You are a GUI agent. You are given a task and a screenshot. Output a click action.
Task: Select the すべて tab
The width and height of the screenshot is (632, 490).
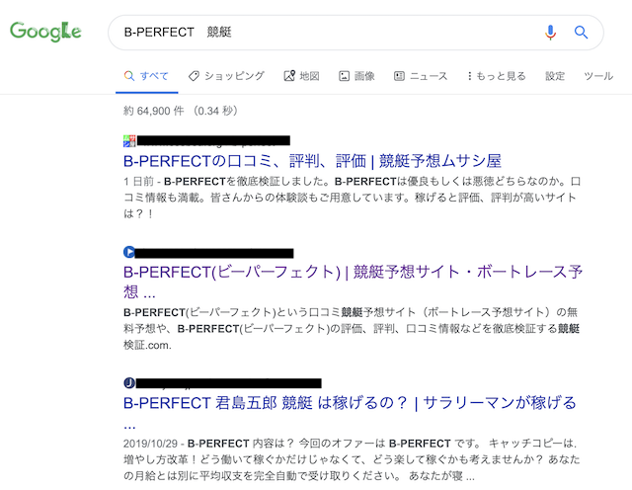pyautogui.click(x=146, y=76)
